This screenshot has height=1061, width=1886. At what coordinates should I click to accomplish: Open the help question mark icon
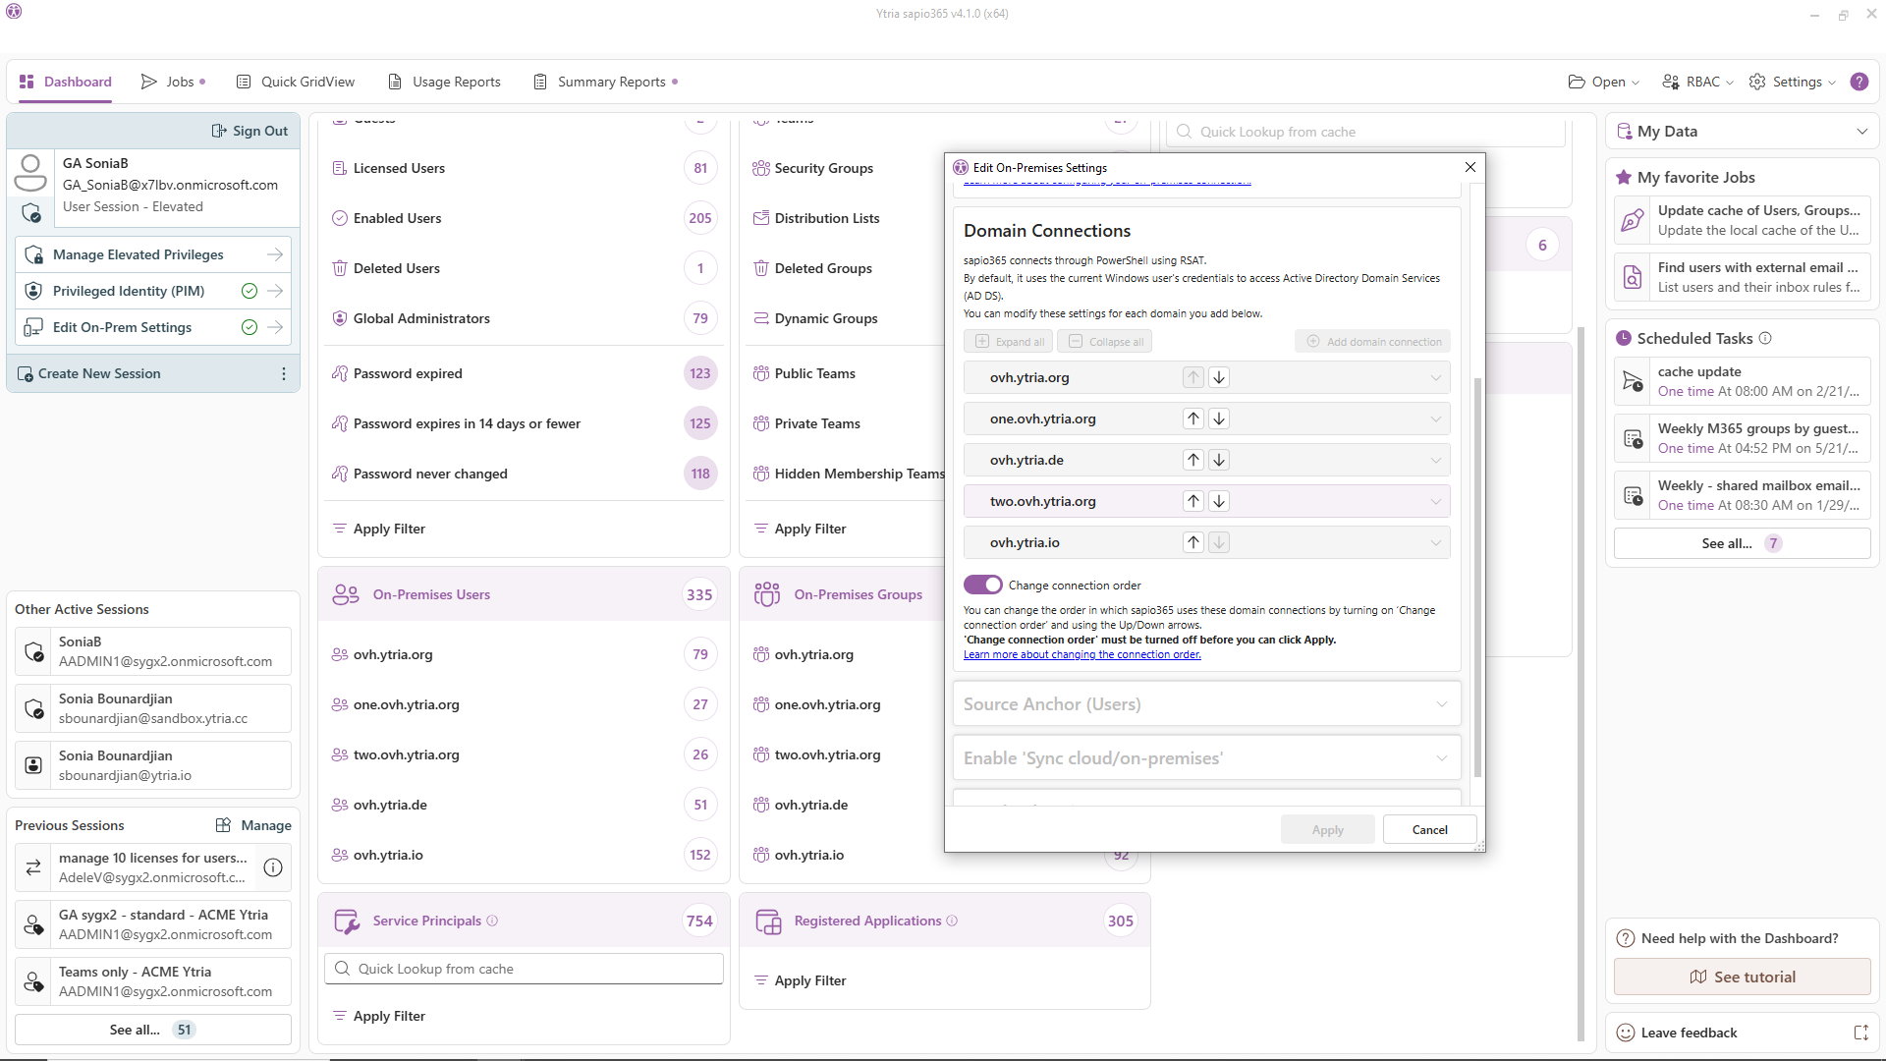[1858, 82]
